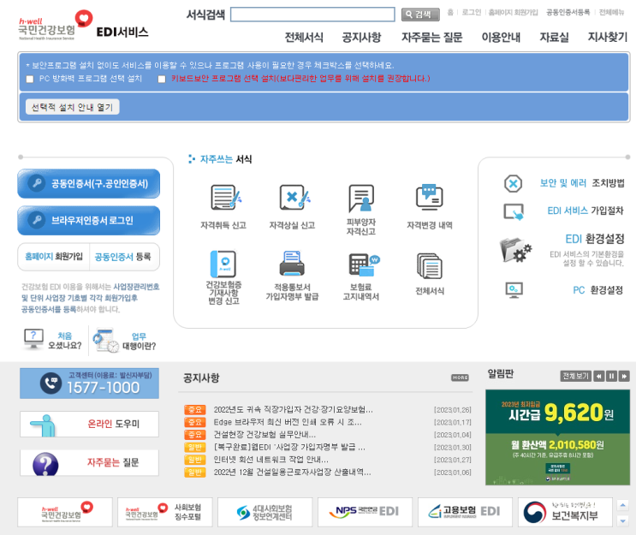Image resolution: width=636 pixels, height=535 pixels.
Task: Open the 자격취득 신고 form icon
Action: tap(225, 198)
